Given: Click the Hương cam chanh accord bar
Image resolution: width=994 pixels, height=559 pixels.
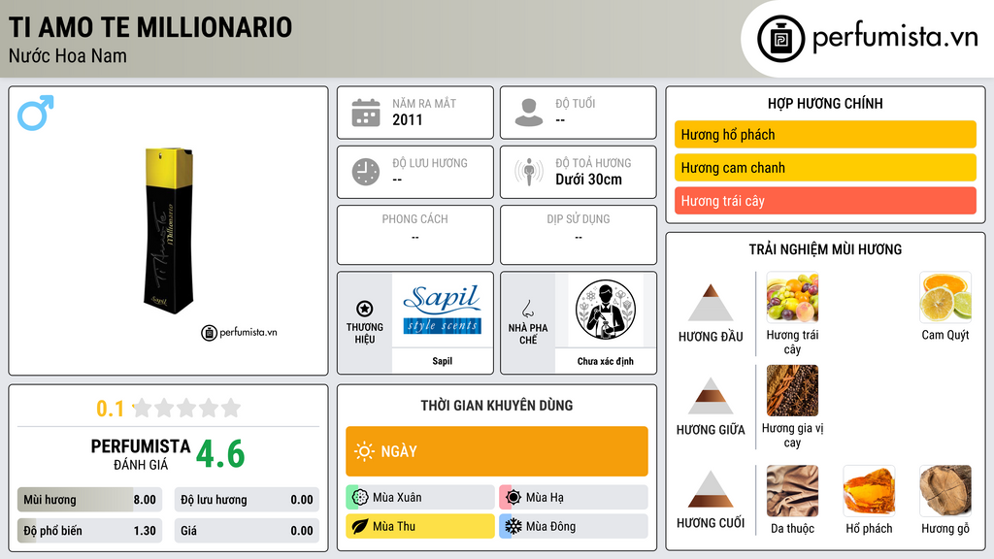Looking at the screenshot, I should [825, 168].
